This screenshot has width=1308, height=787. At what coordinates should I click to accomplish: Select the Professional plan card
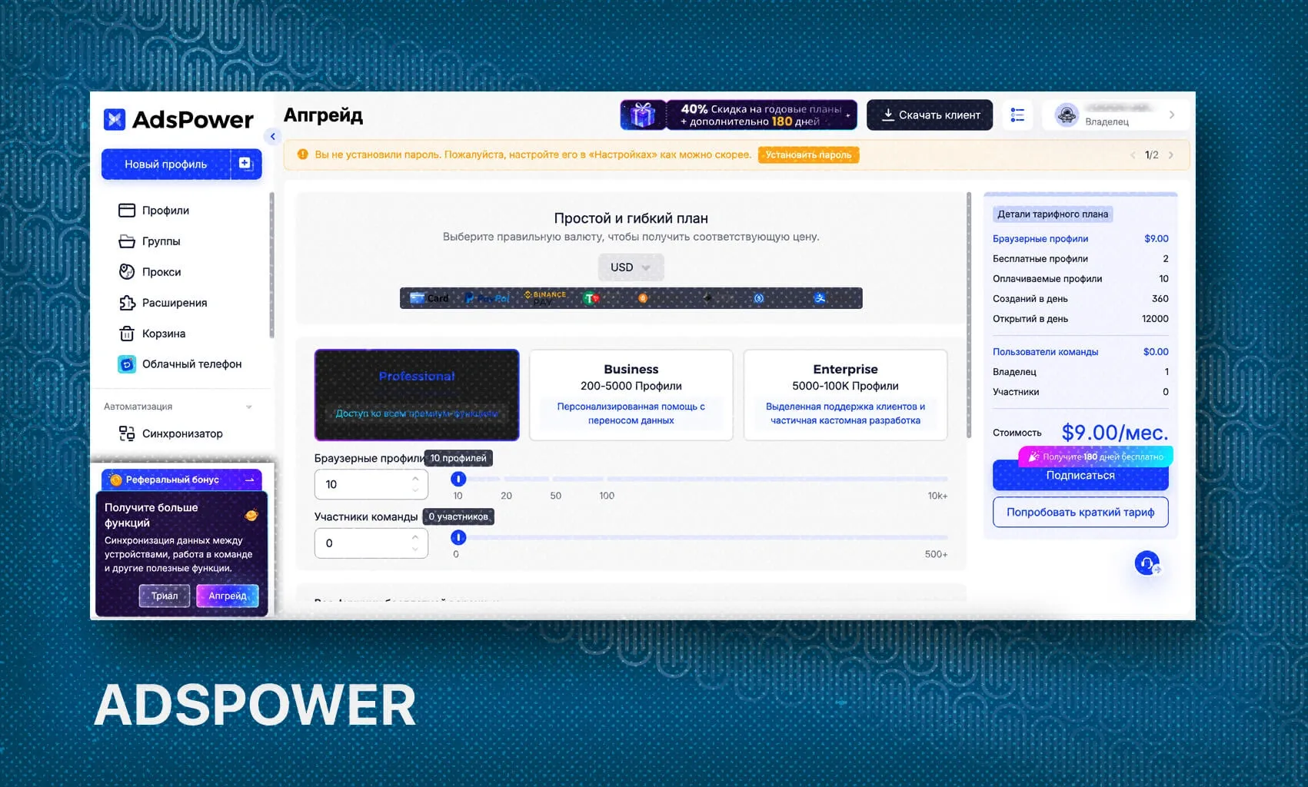417,395
